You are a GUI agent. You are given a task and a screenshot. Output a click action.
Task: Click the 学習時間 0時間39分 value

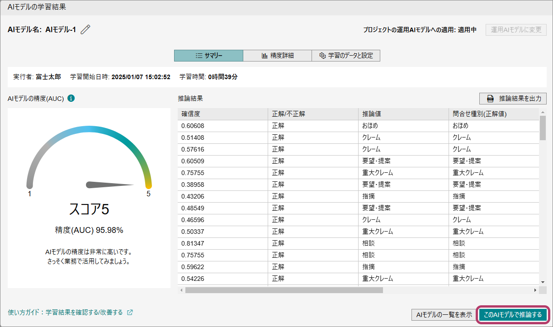pyautogui.click(x=223, y=77)
